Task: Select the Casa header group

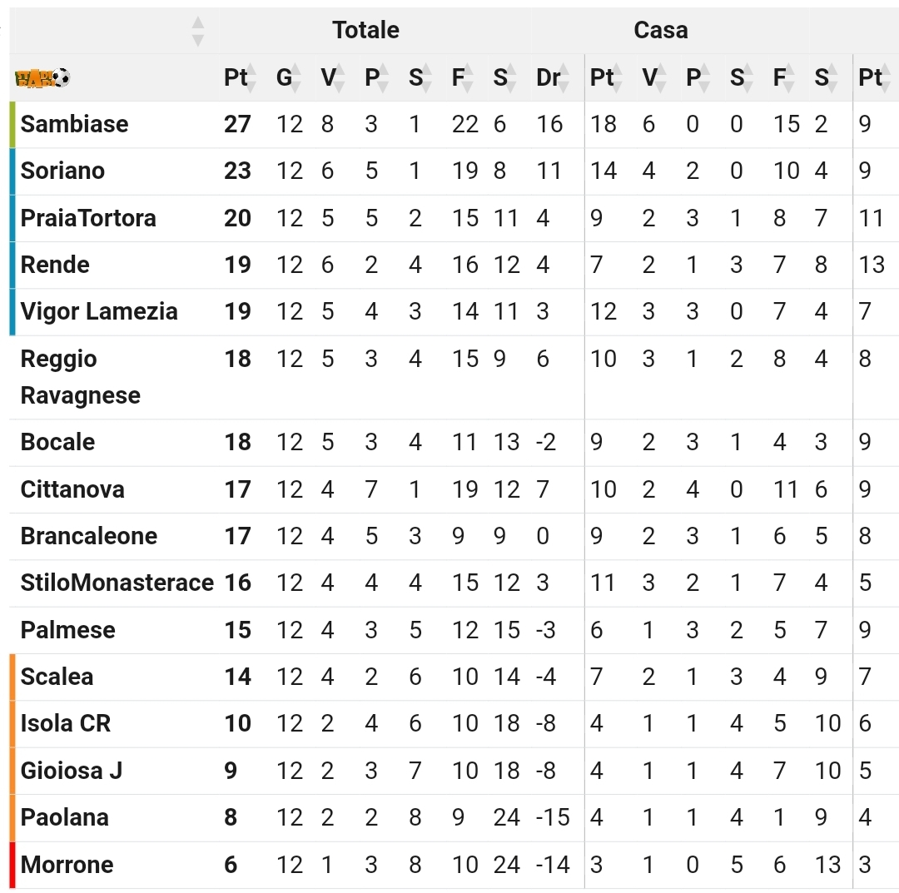Action: pos(660,30)
